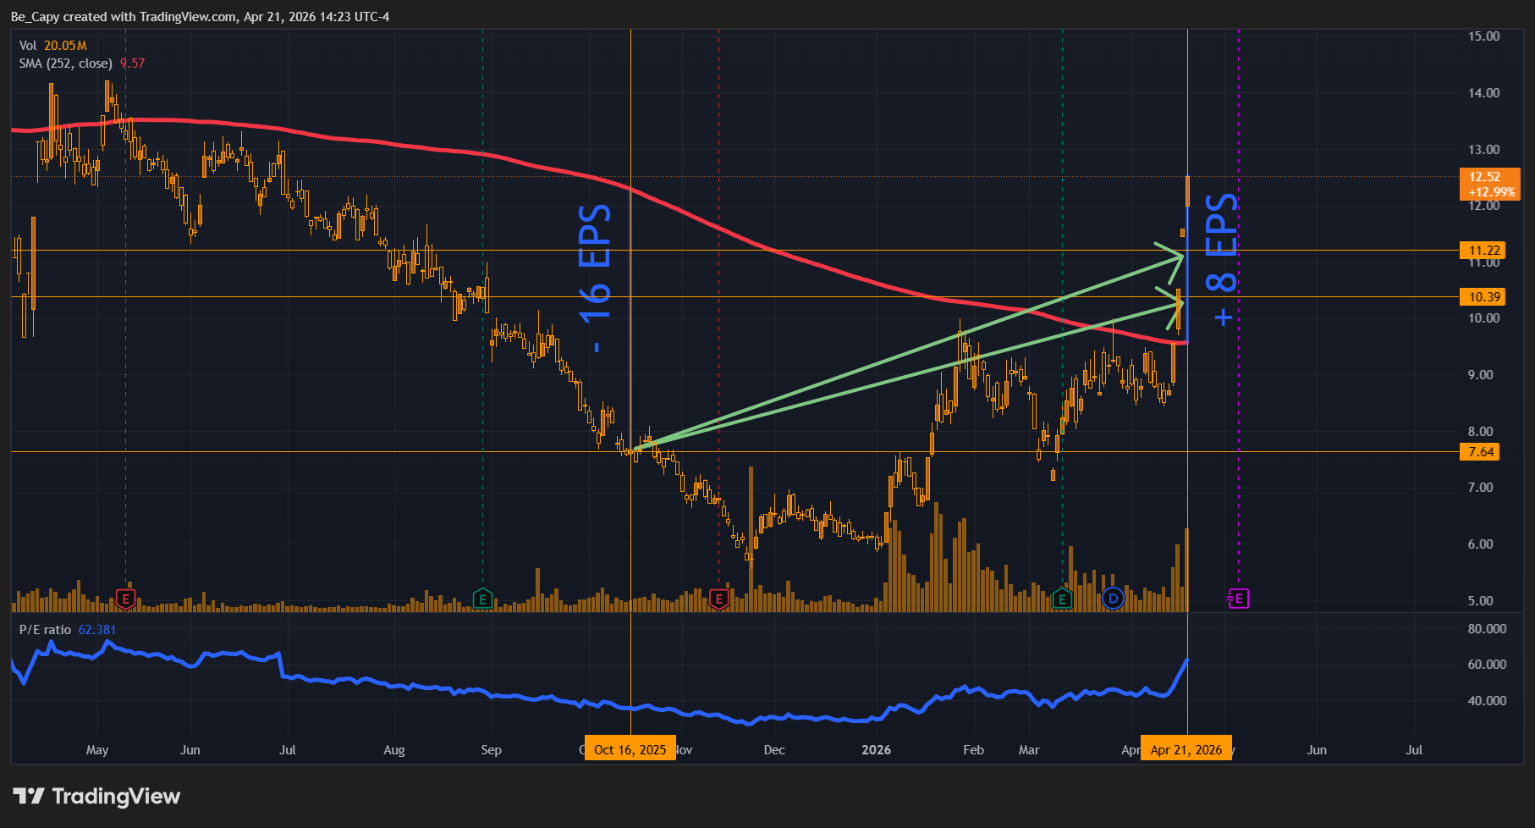The width and height of the screenshot is (1535, 828).
Task: Click the green earnings E marker near Sep
Action: (x=482, y=599)
